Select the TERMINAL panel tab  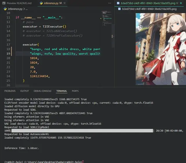[61, 91]
